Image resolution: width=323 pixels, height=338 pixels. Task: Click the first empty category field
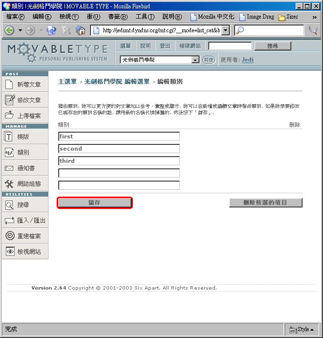[x=119, y=173]
